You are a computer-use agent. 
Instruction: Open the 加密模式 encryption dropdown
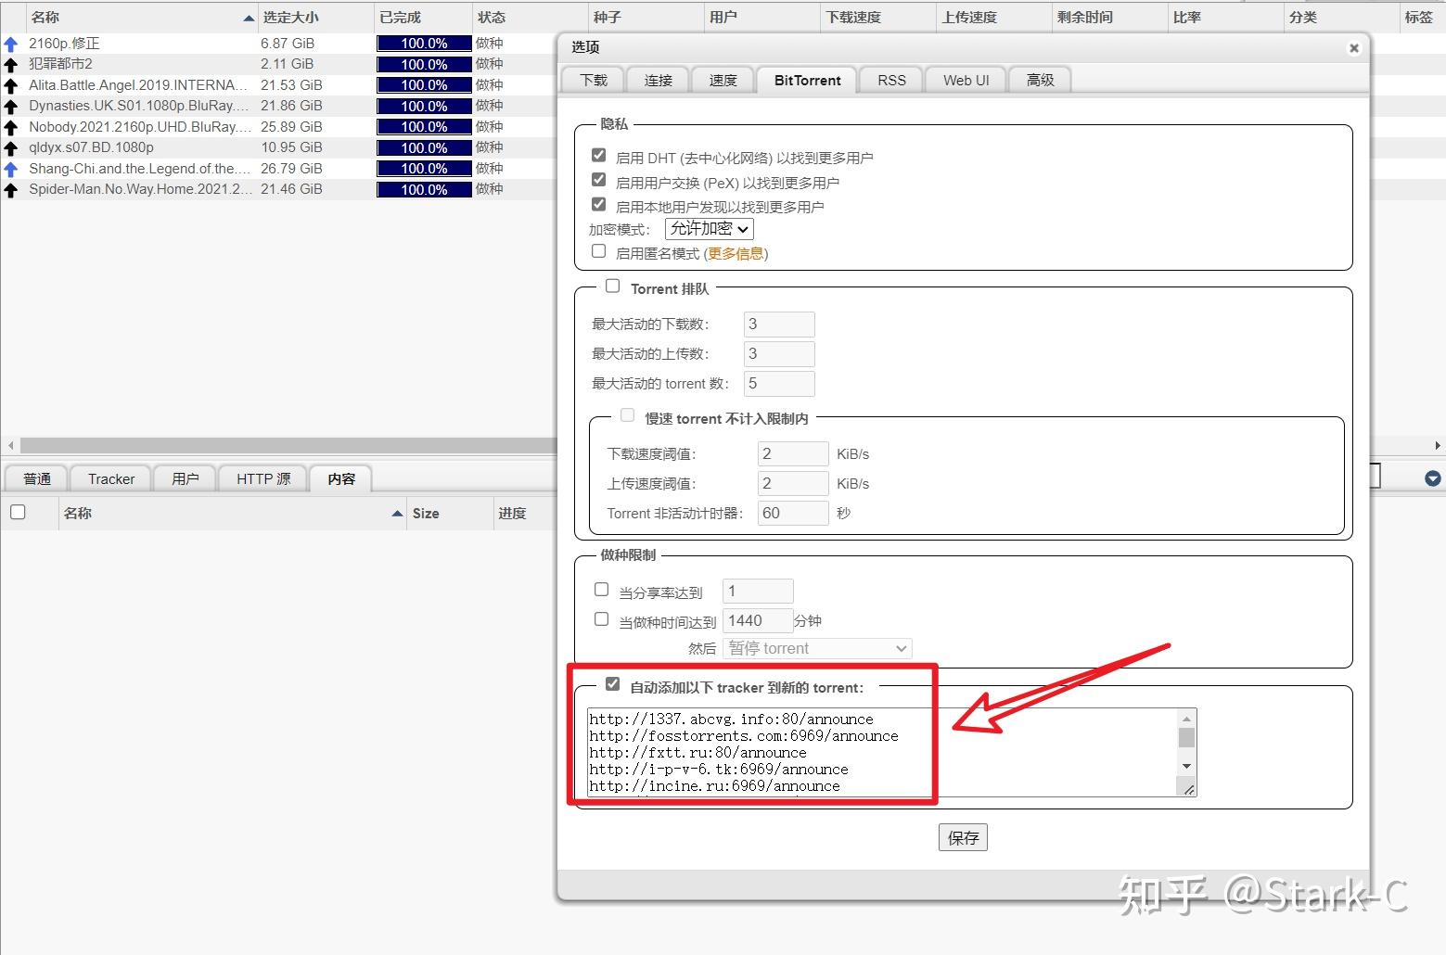click(x=708, y=229)
